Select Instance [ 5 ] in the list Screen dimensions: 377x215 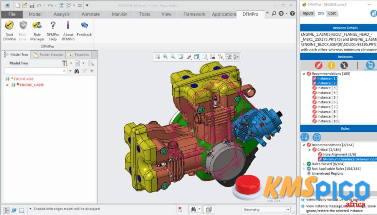(x=325, y=97)
